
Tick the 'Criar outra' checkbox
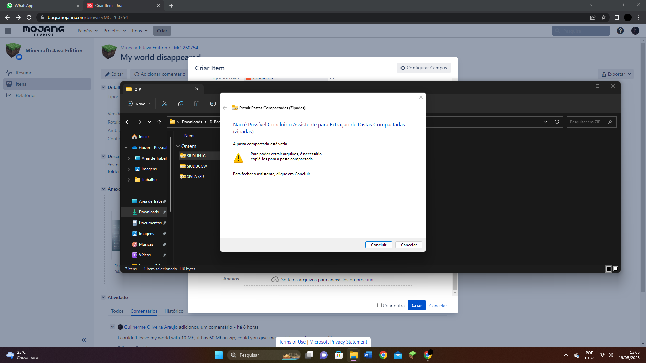[379, 305]
